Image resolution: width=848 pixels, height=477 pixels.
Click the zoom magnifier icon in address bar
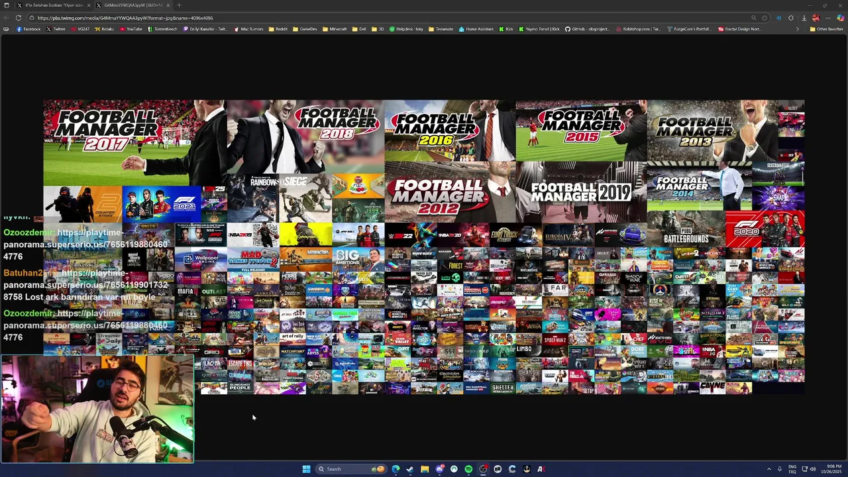point(754,18)
